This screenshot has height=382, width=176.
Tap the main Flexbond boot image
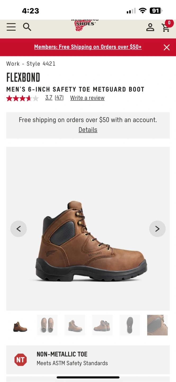[x=91, y=241]
